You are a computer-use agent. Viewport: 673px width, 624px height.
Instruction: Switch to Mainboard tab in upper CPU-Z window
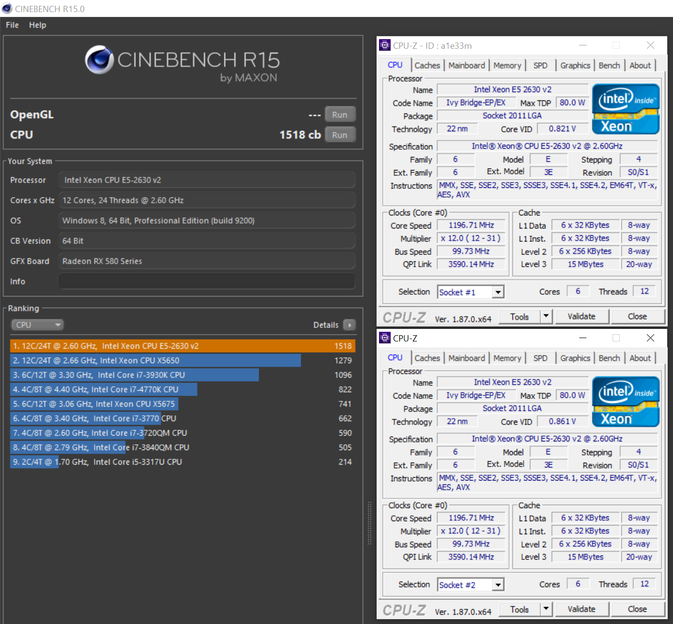467,65
